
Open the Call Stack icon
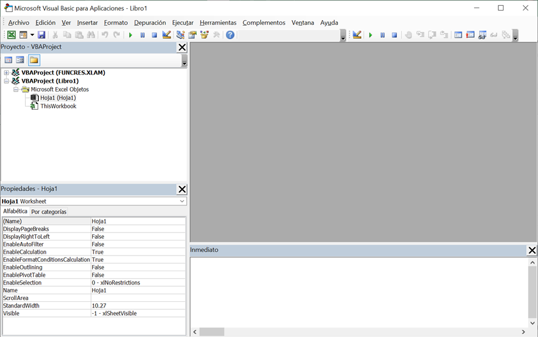[506, 34]
